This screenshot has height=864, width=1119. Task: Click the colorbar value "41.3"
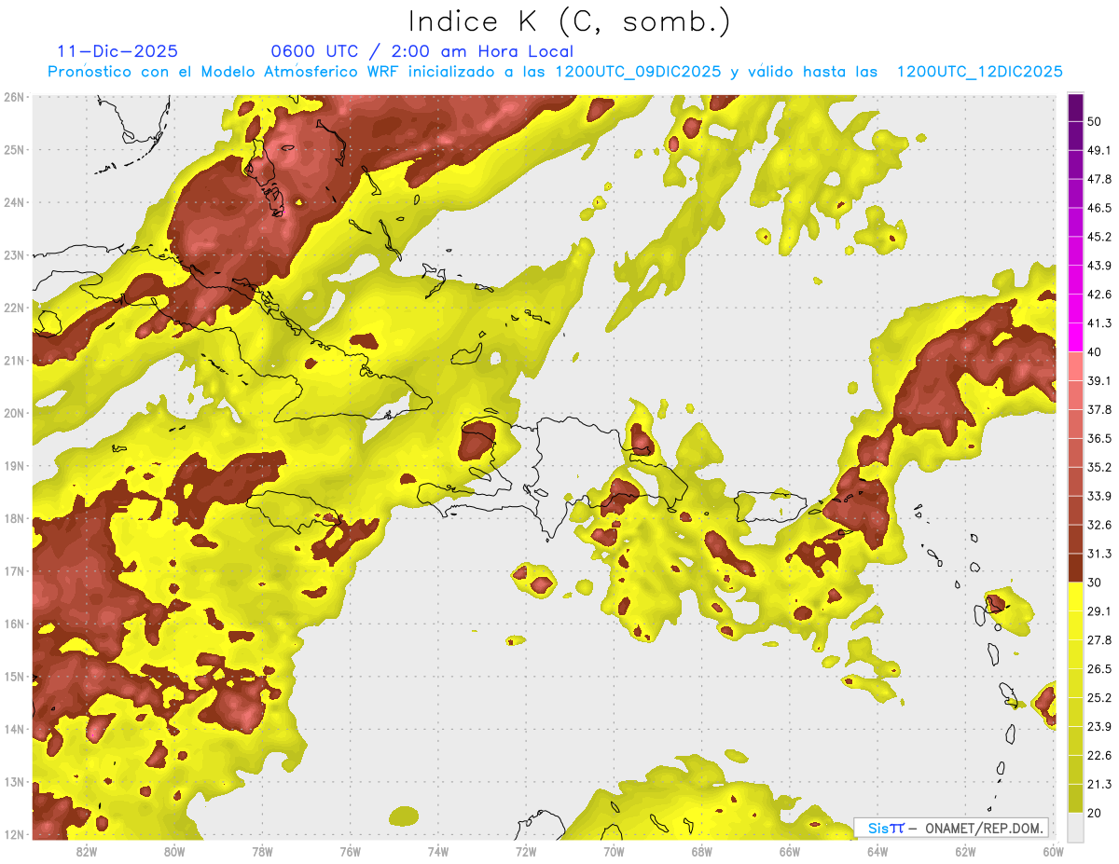[x=1099, y=323]
